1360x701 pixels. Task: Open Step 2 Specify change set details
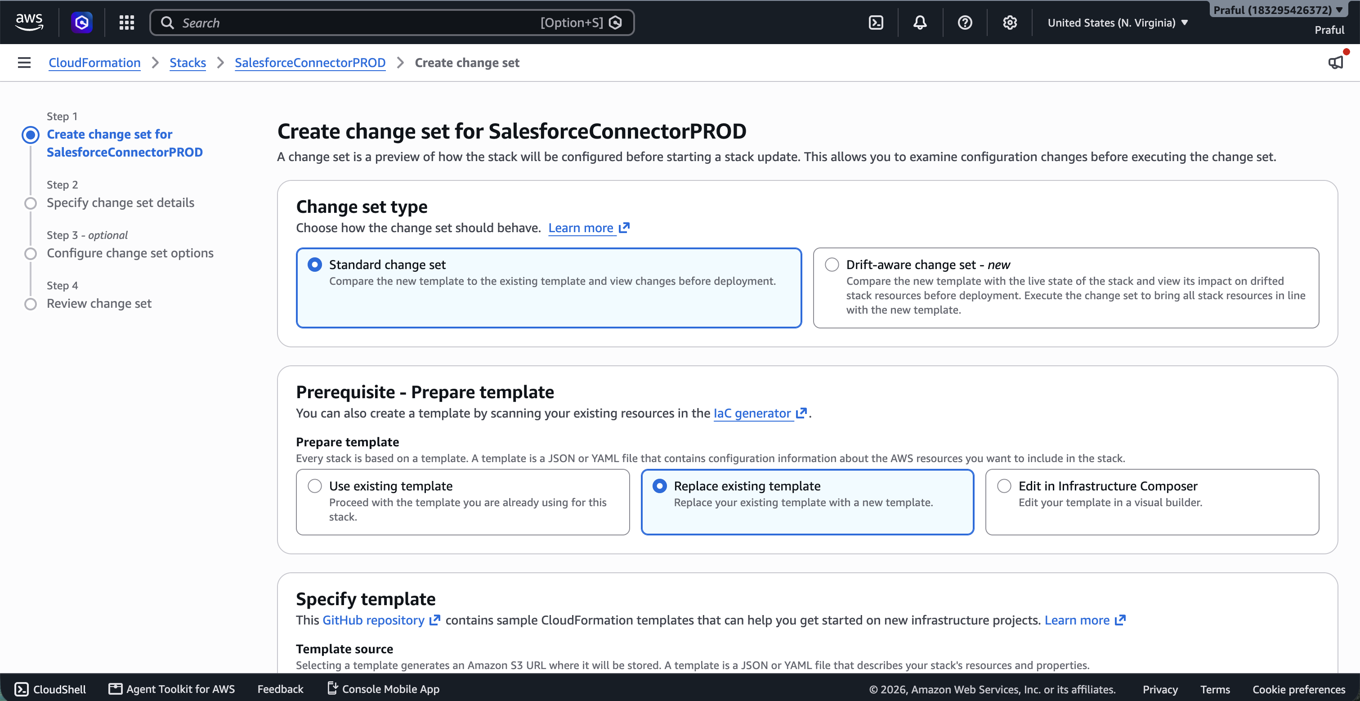(121, 202)
